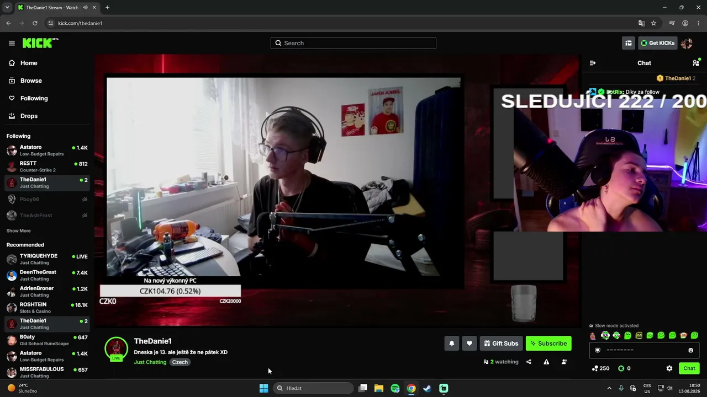The width and height of the screenshot is (707, 397).
Task: Pick the first quick emote in the chat row
Action: coord(593,335)
